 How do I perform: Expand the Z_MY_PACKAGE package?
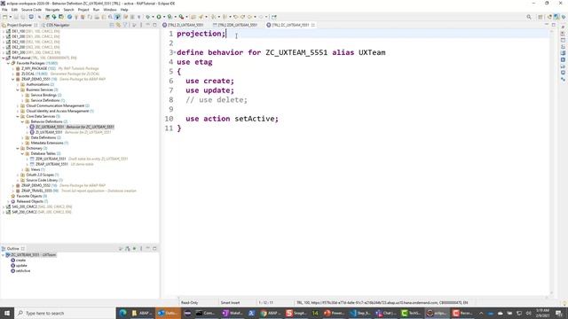point(13,68)
